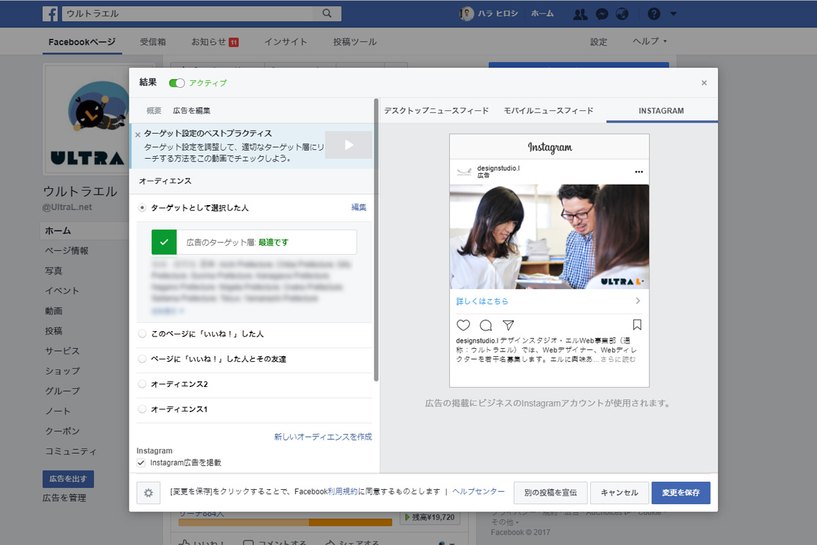Click the 変更を保存 button
This screenshot has height=545, width=817.
click(681, 493)
